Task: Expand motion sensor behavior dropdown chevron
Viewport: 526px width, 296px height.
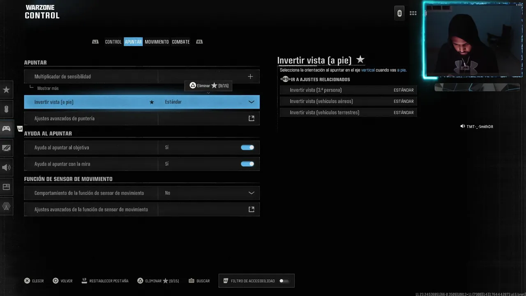Action: (x=251, y=193)
